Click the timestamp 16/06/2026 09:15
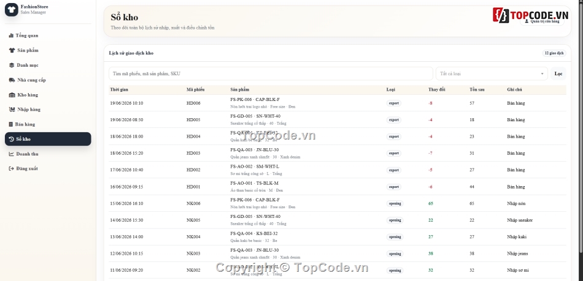 point(126,187)
